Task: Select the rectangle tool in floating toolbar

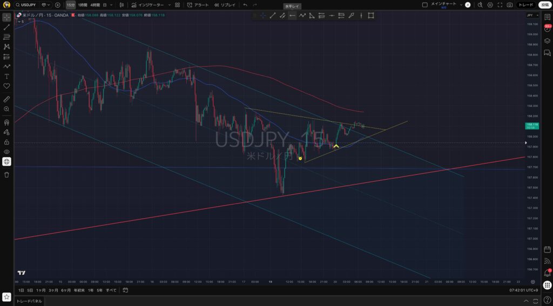Action: click(370, 16)
